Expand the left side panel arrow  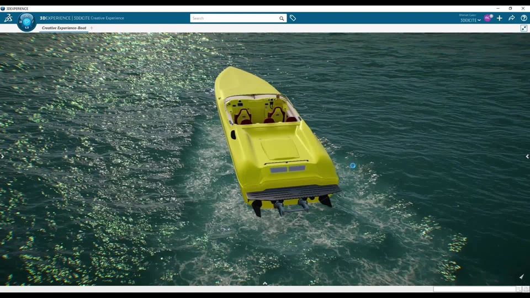[2, 157]
